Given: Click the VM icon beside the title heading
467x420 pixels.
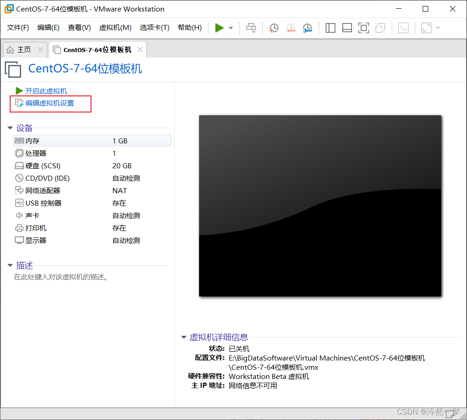Looking at the screenshot, I should point(13,69).
